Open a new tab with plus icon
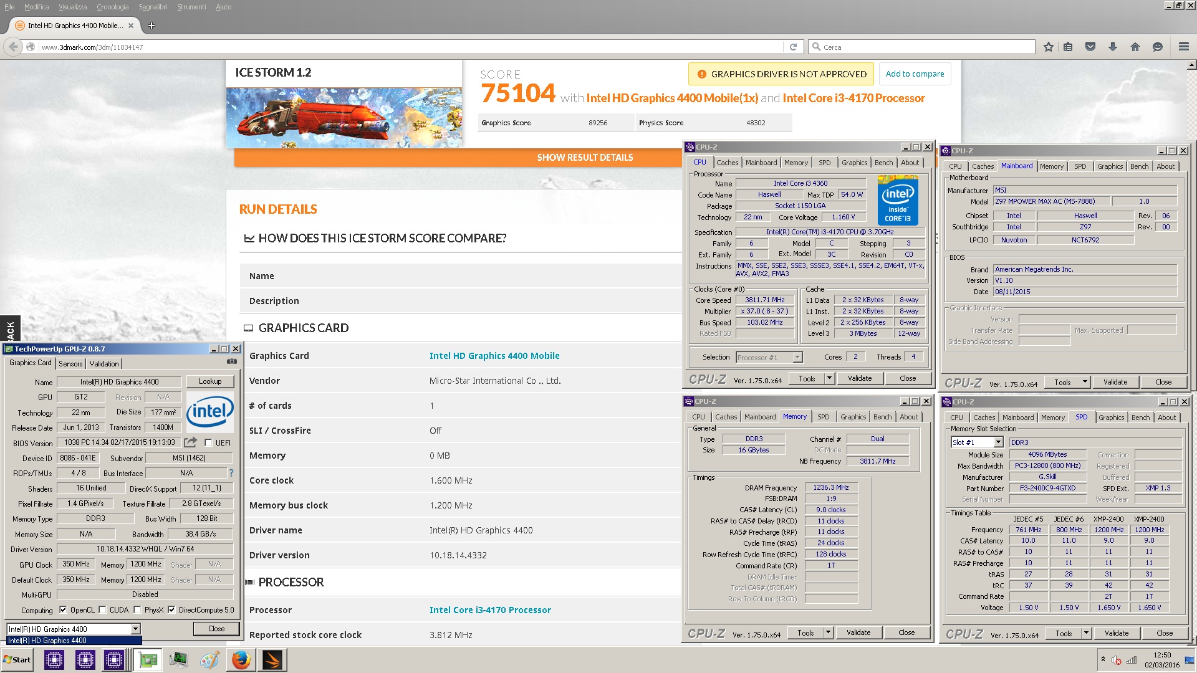The height and width of the screenshot is (673, 1197). click(151, 26)
